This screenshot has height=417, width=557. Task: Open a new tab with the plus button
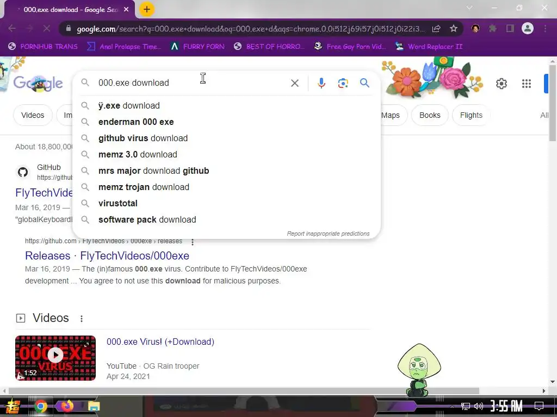pyautogui.click(x=147, y=9)
